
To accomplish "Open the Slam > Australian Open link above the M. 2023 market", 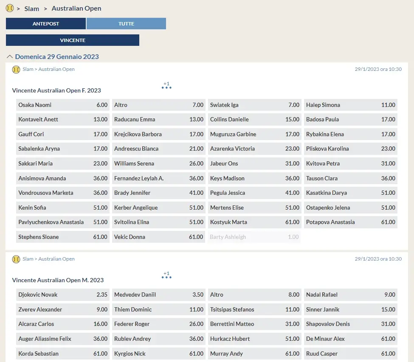I will click(x=48, y=259).
